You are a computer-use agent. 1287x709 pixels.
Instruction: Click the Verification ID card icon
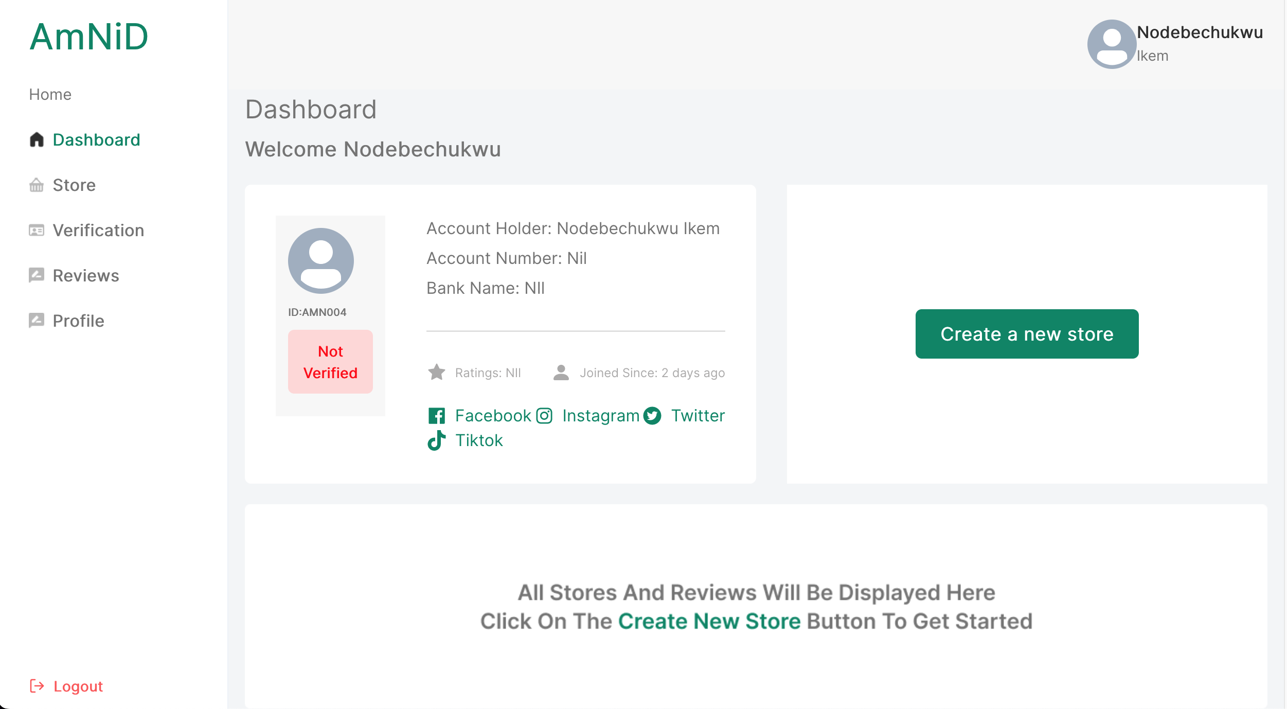[37, 230]
